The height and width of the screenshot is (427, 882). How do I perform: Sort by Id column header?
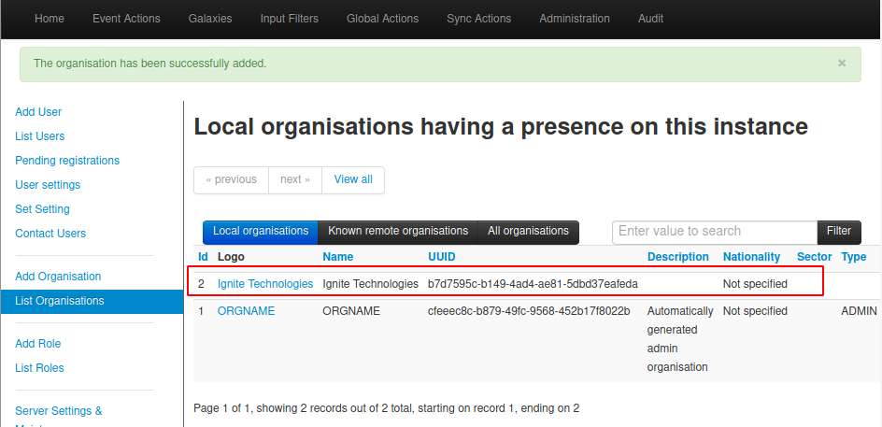[203, 257]
